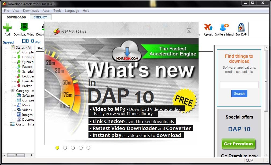Open the View menu
The image size is (271, 165).
click(x=16, y=11)
